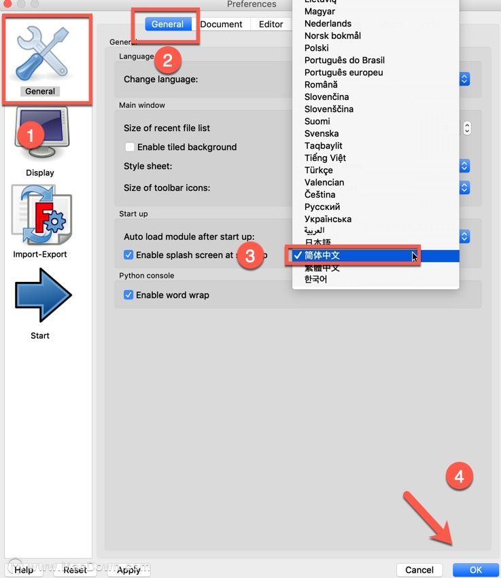This screenshot has width=501, height=578.
Task: Toggle the Enable splash screen checkbox
Action: coord(128,255)
